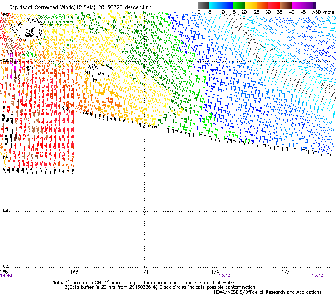This screenshot has width=336, height=295.
Task: Click the magenta 40-45 knots legend swatch
Action: pyautogui.click(x=298, y=6)
